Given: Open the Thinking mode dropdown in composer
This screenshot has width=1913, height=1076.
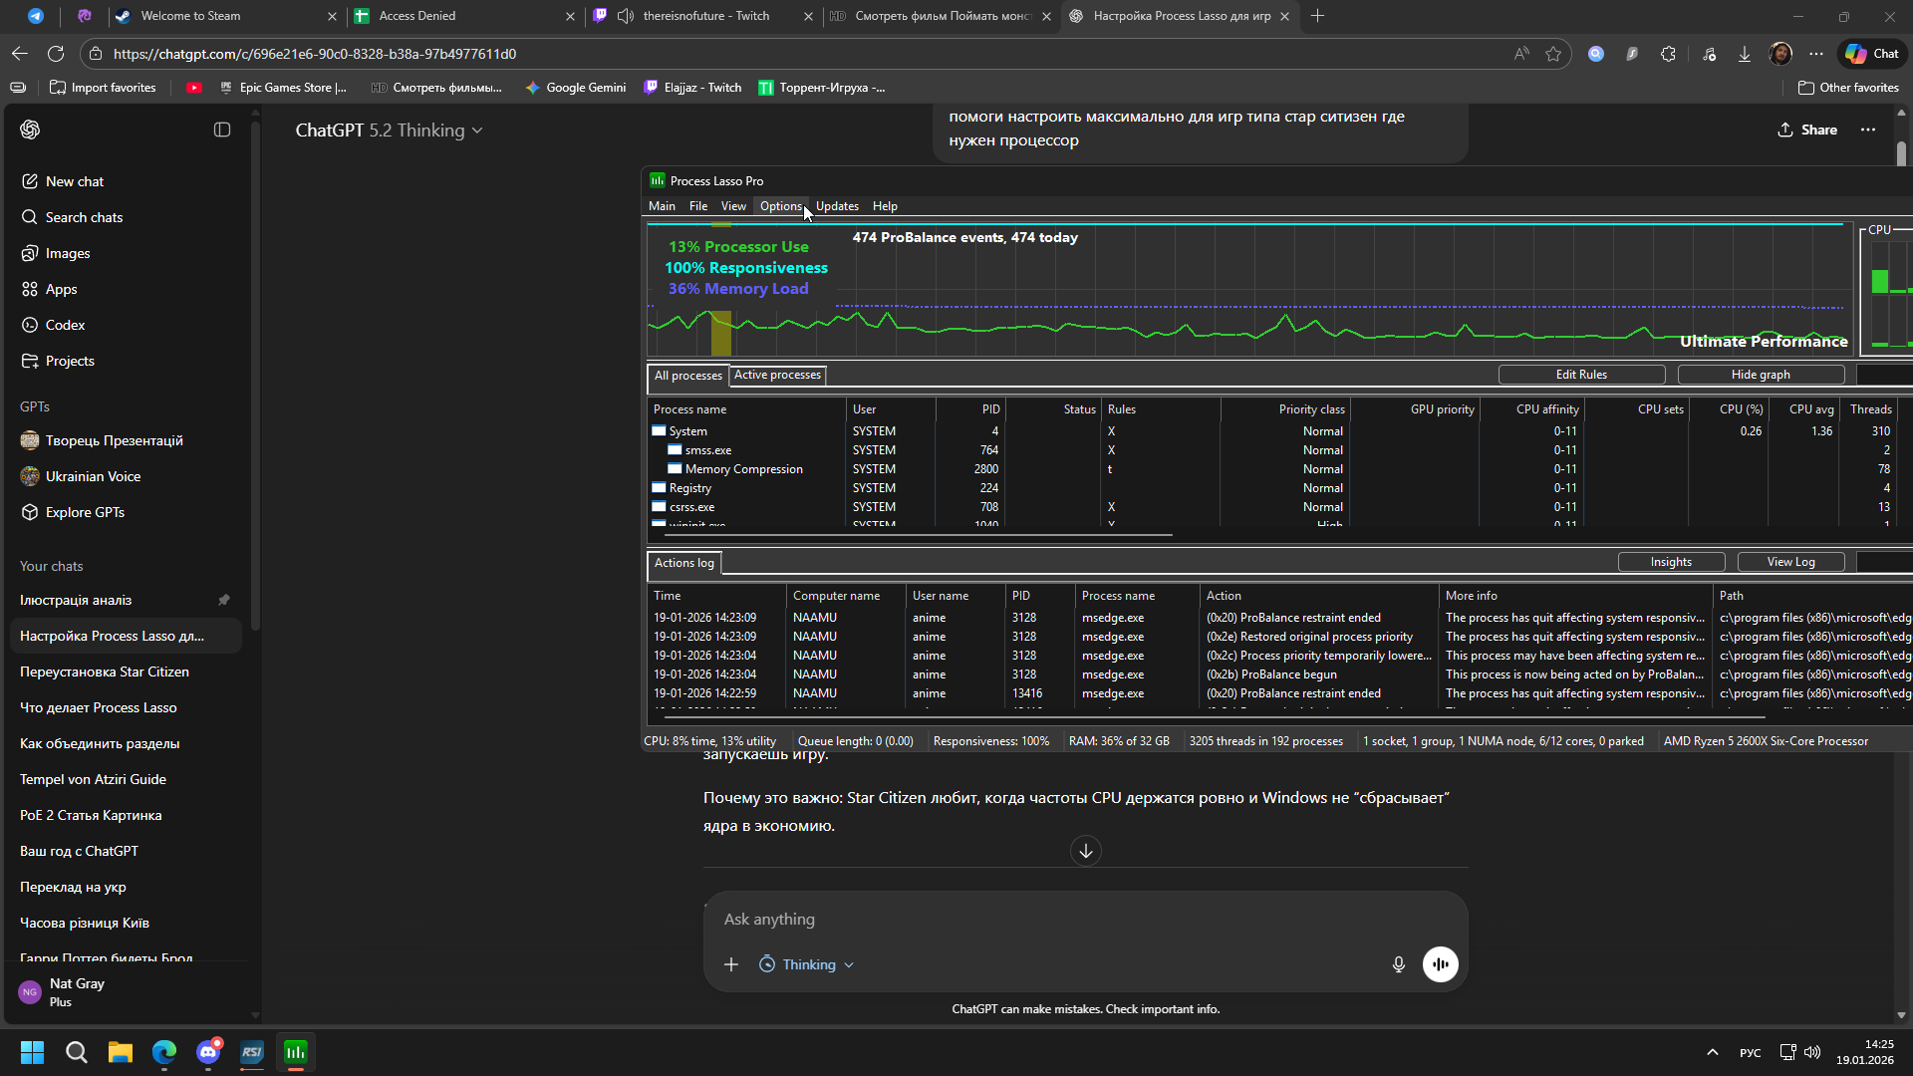Looking at the screenshot, I should (807, 964).
